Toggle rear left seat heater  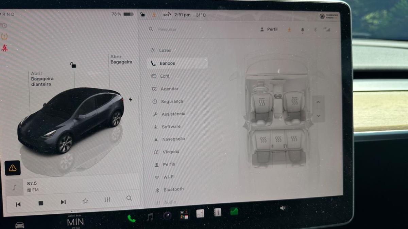click(x=263, y=139)
